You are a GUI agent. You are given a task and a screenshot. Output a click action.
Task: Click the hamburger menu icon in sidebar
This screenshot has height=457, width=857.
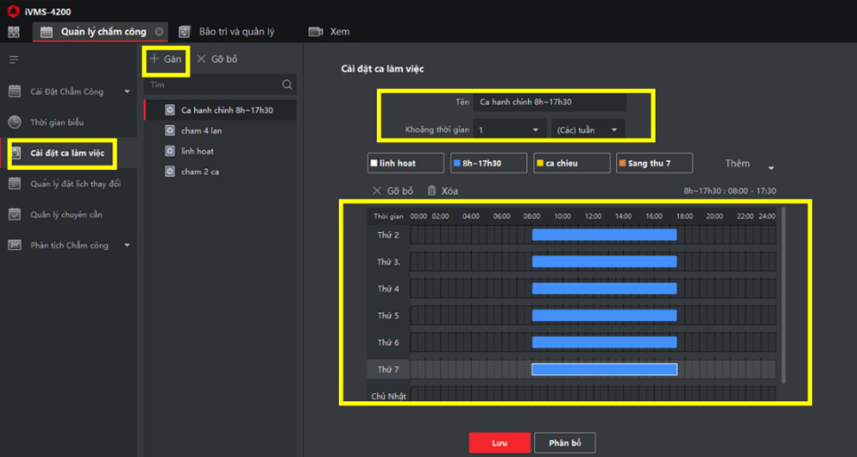click(x=13, y=59)
